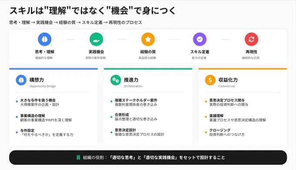Viewport: 296px width, 170px height.
Task: Click the 事業構造の理解 bullet title
Action: pyautogui.click(x=33, y=116)
